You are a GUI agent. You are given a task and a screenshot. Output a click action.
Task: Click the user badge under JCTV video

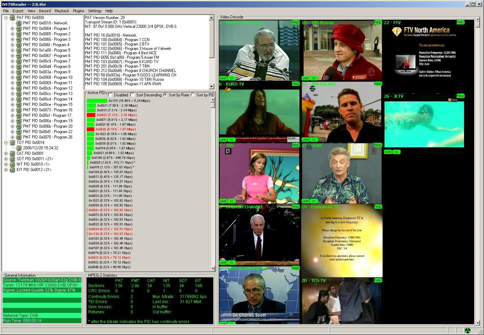click(388, 152)
